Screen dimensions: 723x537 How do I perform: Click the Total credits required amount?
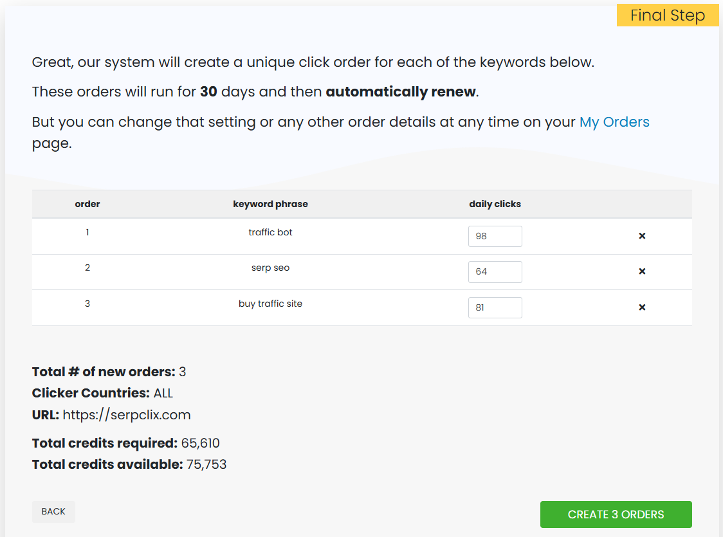click(201, 442)
